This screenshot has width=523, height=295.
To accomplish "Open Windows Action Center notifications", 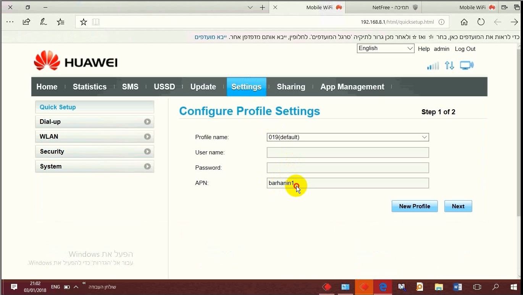I will point(14,287).
